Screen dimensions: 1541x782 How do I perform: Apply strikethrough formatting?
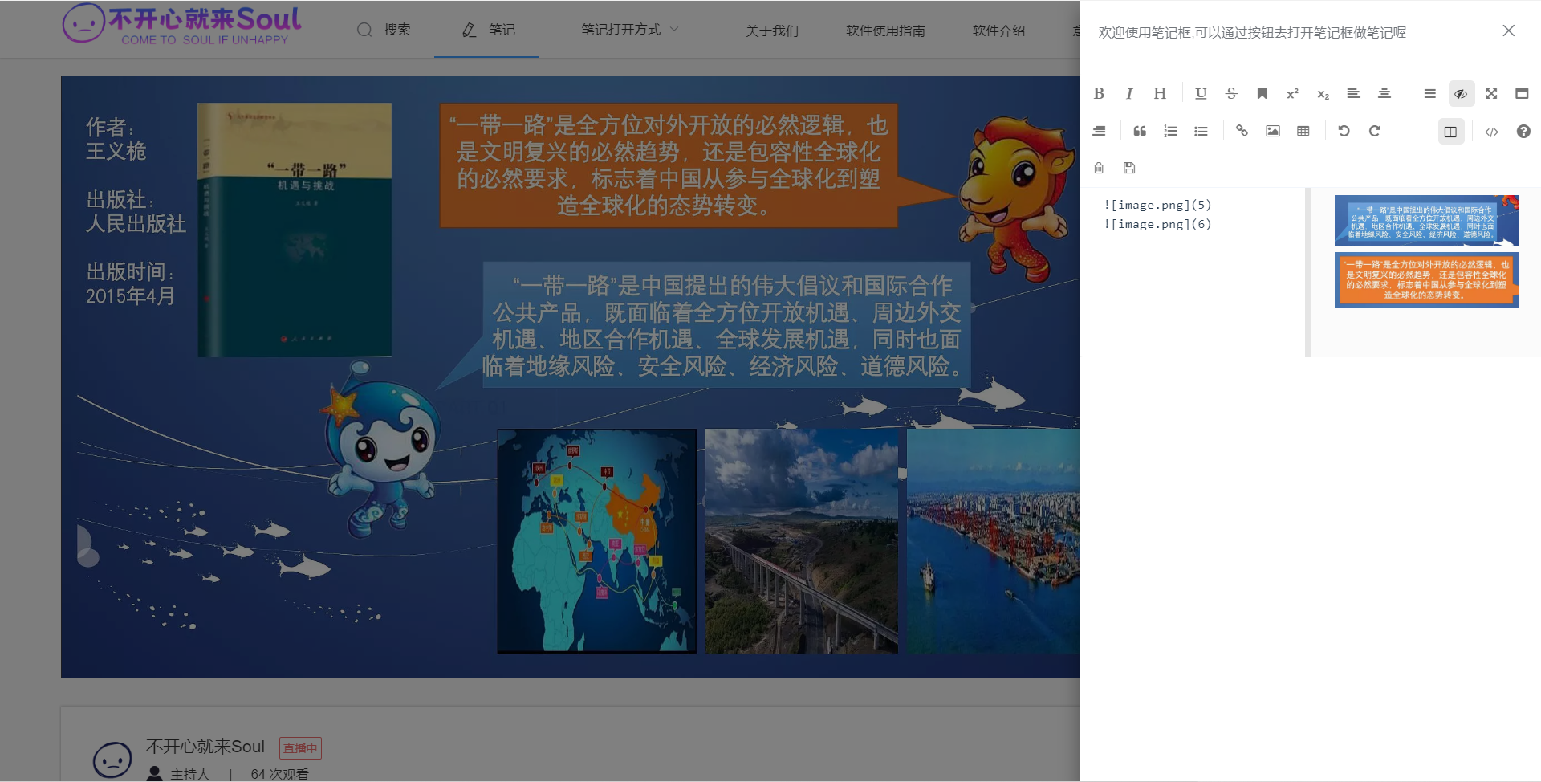point(1231,94)
